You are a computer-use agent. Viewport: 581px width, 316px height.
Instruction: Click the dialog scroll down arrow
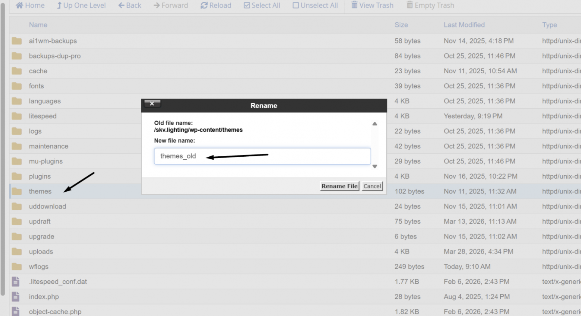(375, 167)
